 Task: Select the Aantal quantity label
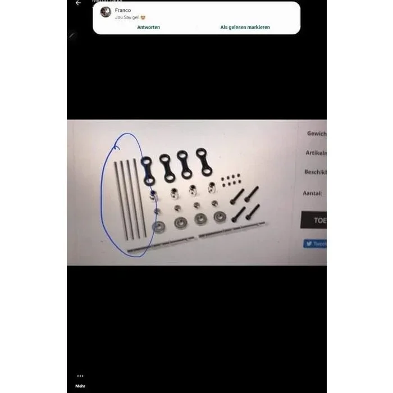[x=312, y=193]
